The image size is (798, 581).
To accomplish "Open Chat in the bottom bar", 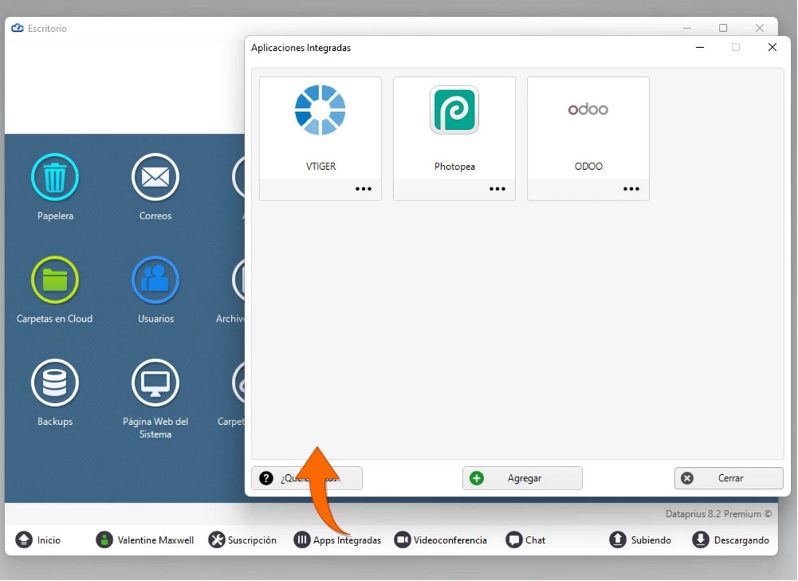I will [x=525, y=540].
